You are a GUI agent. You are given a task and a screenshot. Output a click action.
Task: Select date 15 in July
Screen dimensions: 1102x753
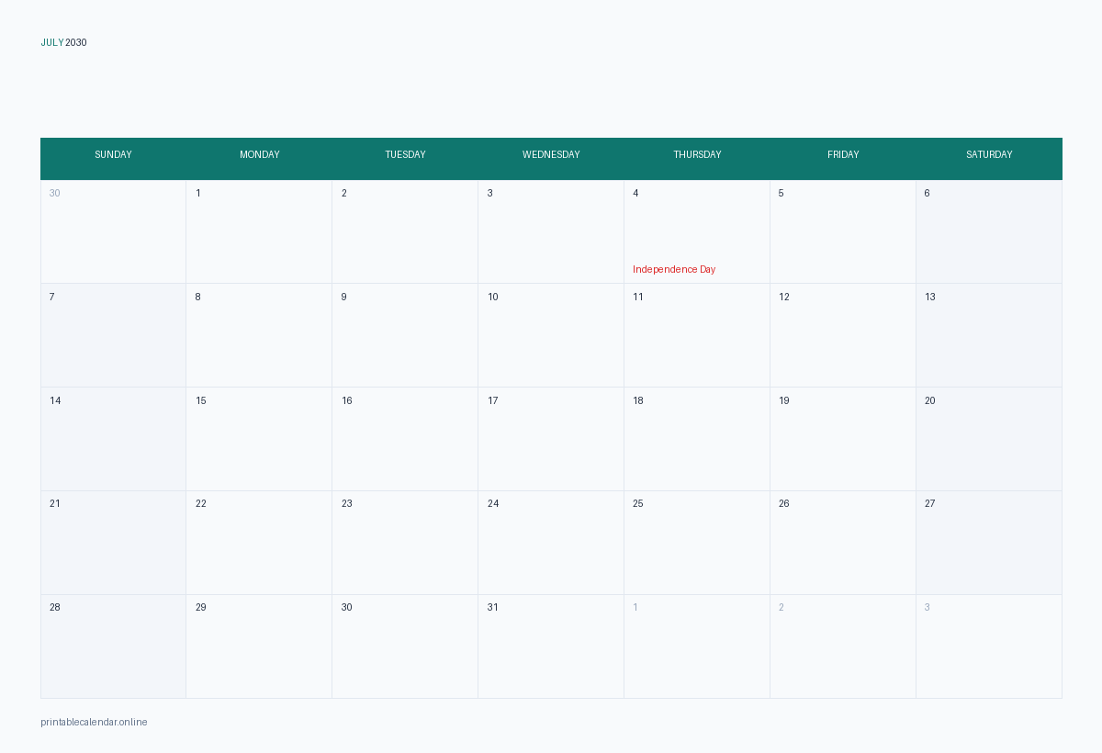[259, 439]
